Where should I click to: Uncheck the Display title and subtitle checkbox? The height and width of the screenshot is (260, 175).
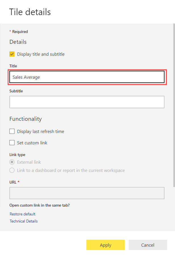coord(12,54)
